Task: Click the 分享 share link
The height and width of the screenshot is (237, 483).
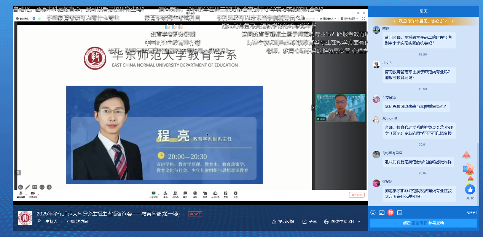Action: pyautogui.click(x=309, y=222)
